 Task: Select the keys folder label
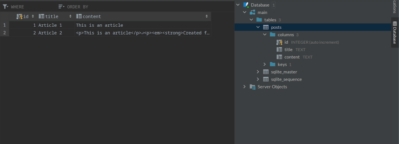(x=282, y=65)
